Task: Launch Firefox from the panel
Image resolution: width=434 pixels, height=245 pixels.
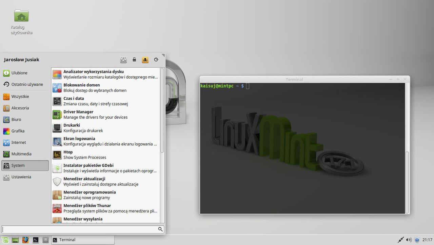Action: pos(25,240)
